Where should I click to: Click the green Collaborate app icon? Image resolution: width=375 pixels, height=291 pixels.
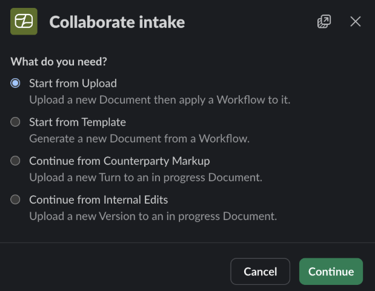(24, 22)
